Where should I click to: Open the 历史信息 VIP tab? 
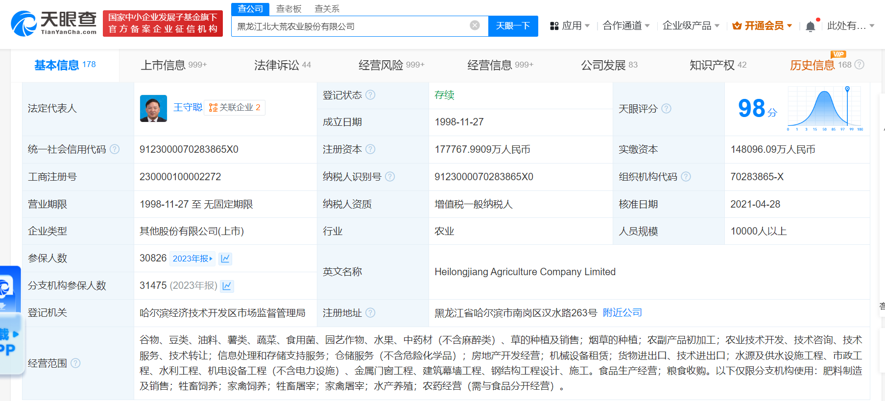820,65
